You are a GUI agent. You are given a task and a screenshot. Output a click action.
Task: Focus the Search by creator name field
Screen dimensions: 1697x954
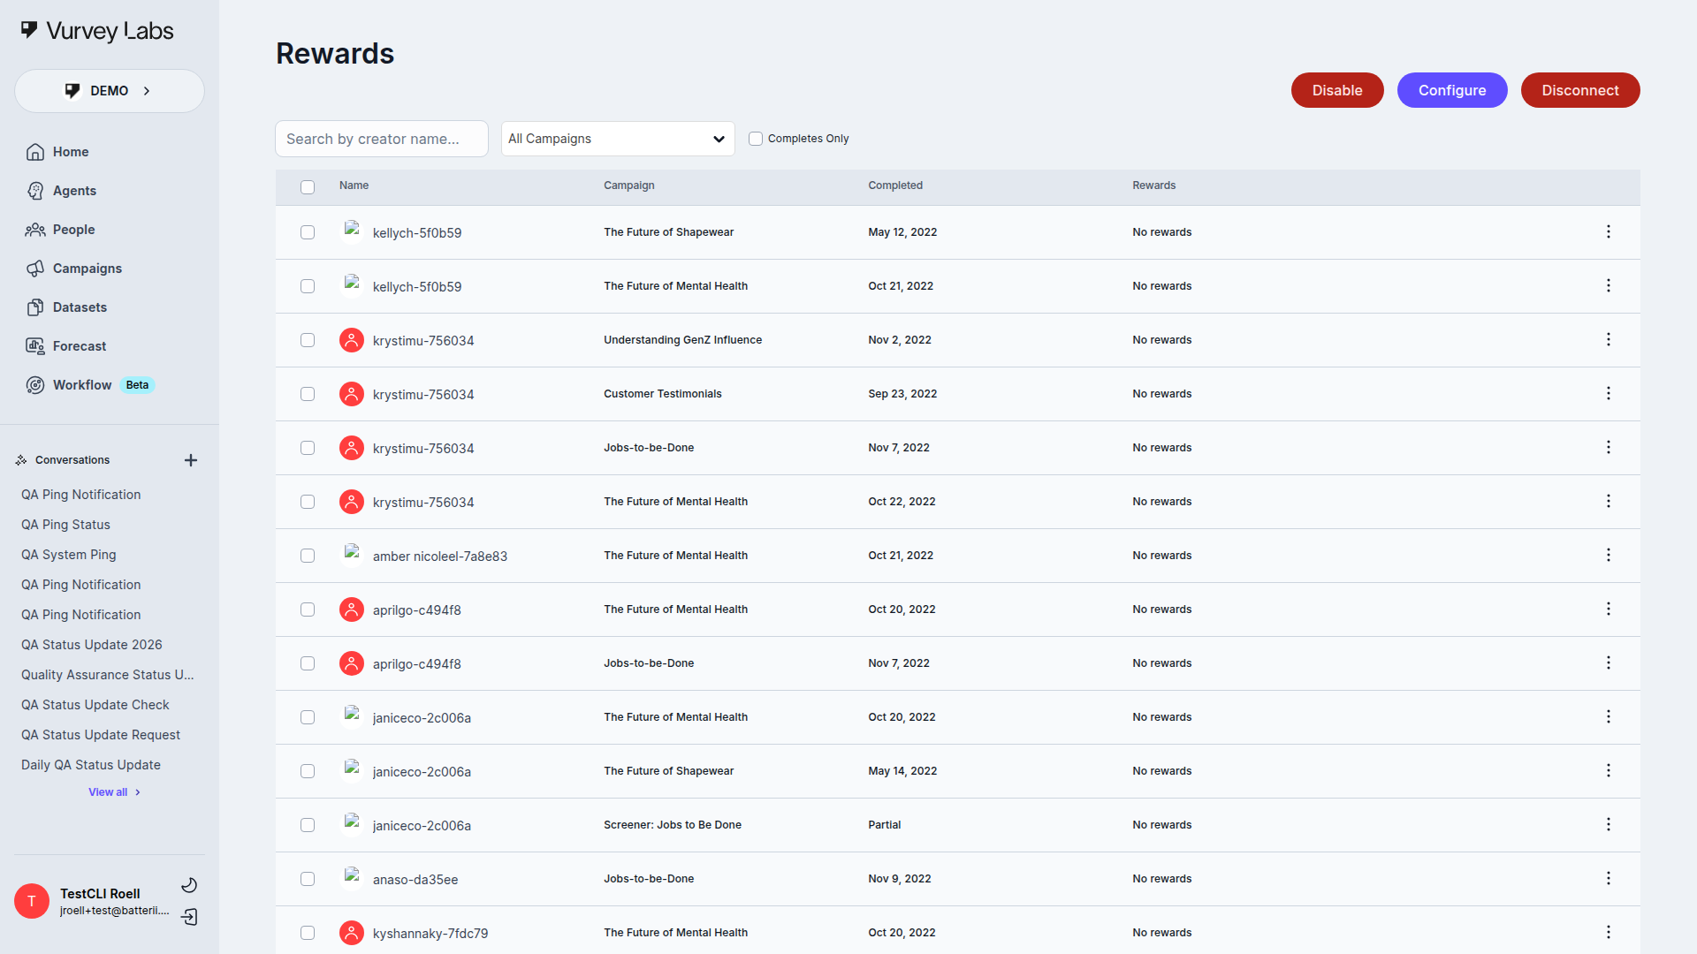coord(382,139)
